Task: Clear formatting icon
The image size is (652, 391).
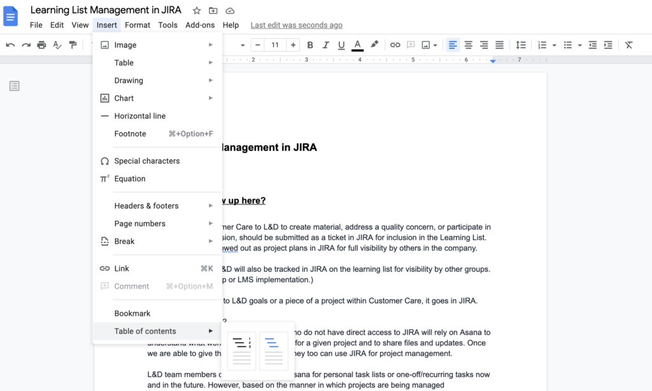Action: coord(628,45)
